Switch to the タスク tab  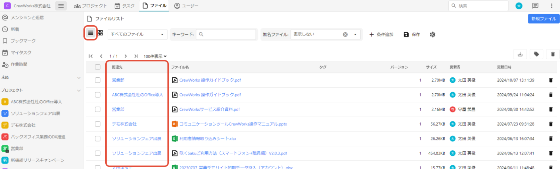(124, 6)
